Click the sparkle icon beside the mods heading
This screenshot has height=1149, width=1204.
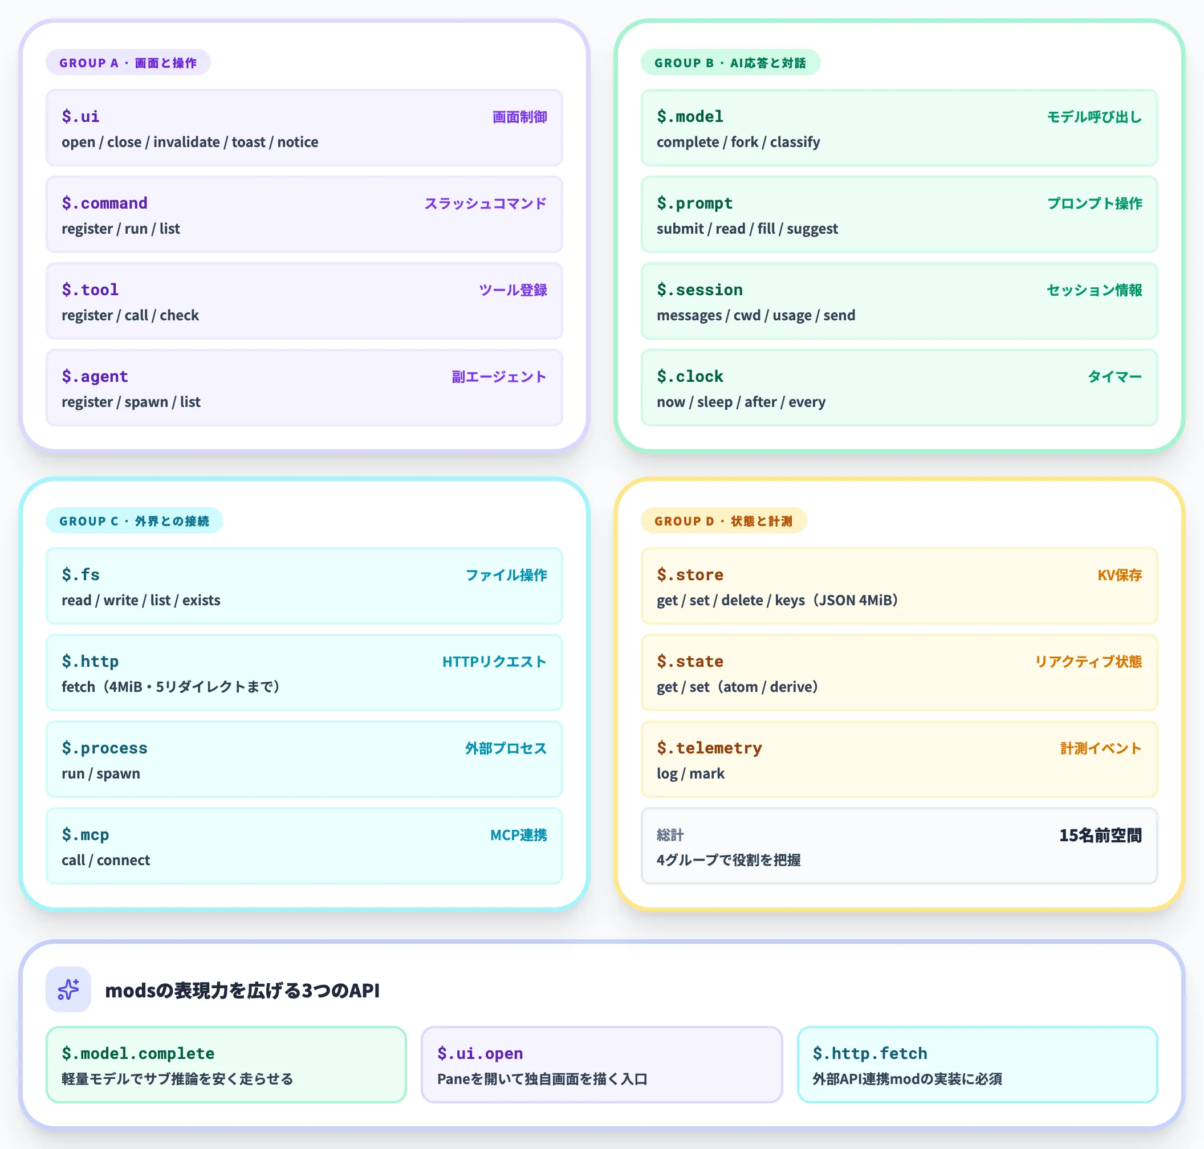(68, 989)
